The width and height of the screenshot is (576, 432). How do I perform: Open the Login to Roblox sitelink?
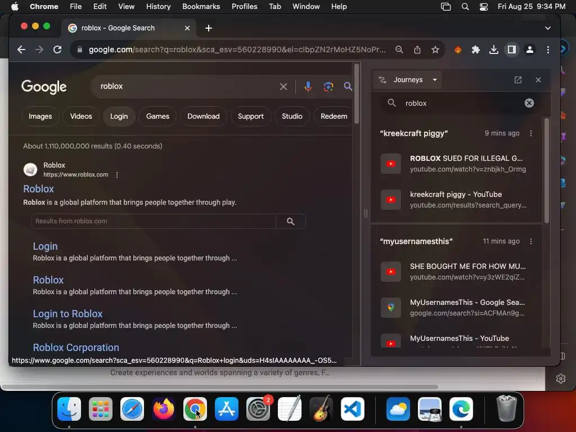[67, 314]
